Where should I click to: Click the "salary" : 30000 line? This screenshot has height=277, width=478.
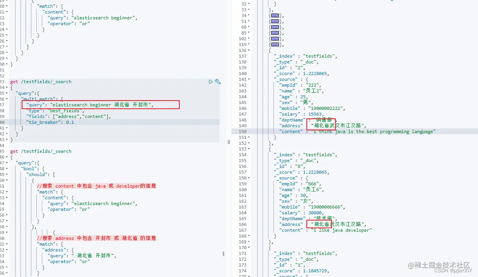301,213
